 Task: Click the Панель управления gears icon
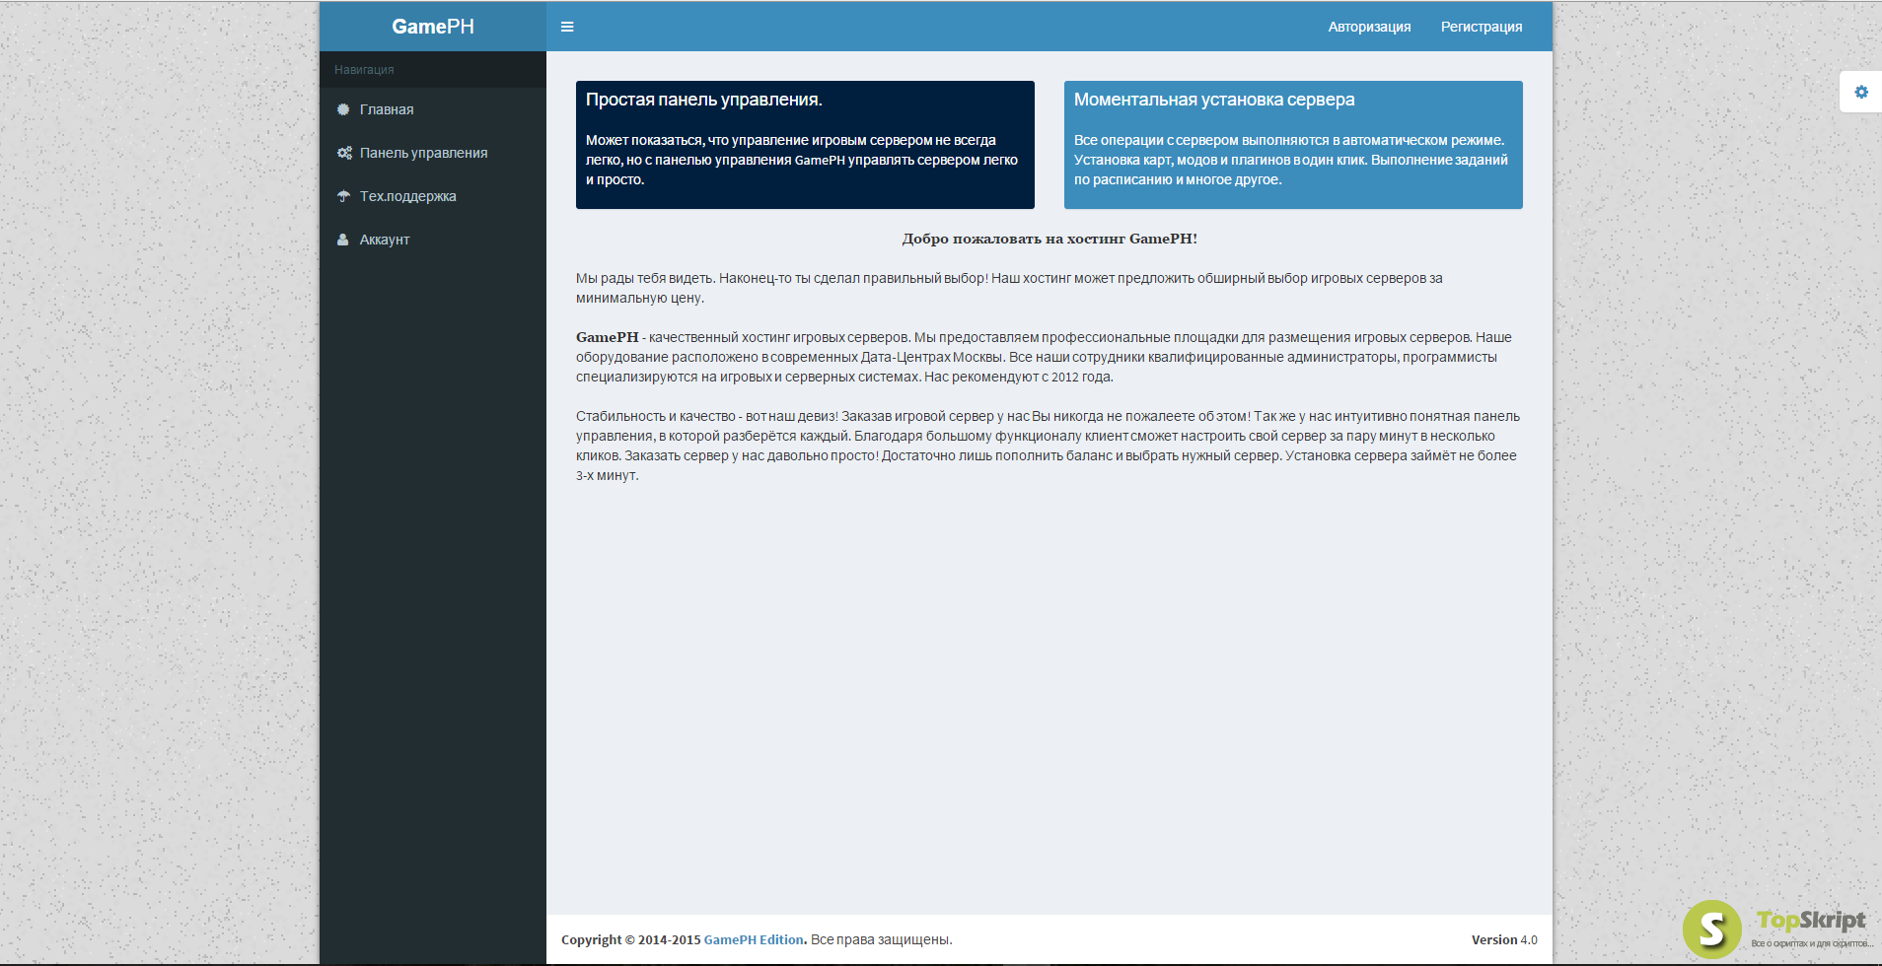tap(344, 153)
